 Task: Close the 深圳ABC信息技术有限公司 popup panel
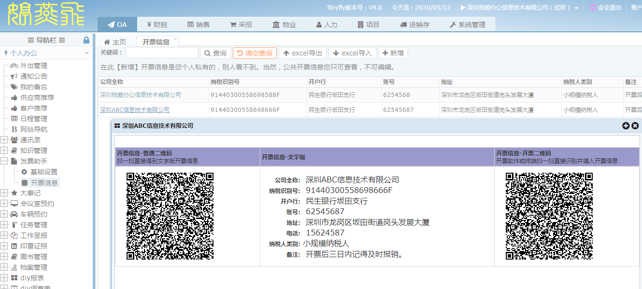tap(635, 125)
